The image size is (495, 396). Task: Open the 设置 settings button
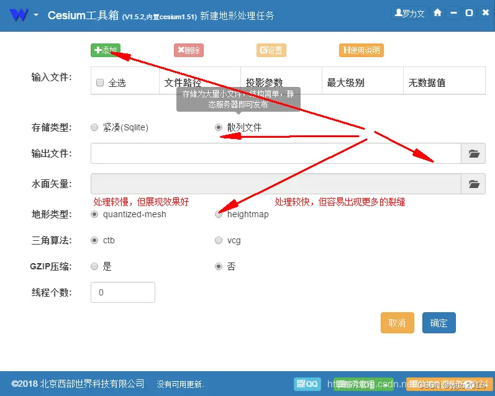click(271, 50)
